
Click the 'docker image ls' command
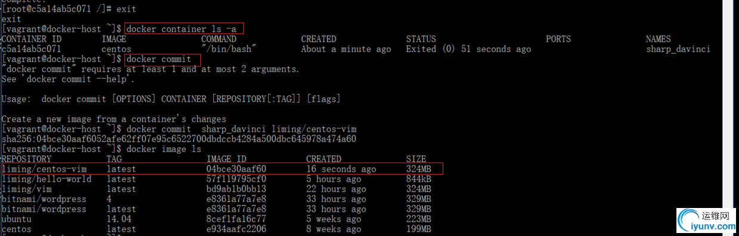pyautogui.click(x=164, y=149)
